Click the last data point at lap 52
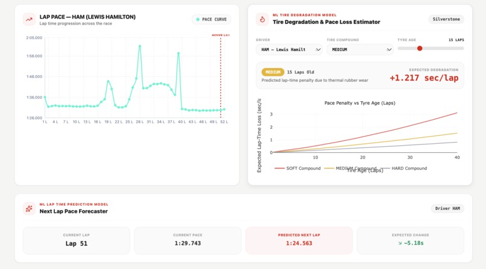The image size is (486, 269). tap(224, 109)
